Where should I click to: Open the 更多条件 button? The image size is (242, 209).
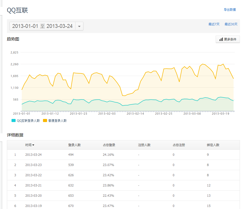(x=228, y=39)
